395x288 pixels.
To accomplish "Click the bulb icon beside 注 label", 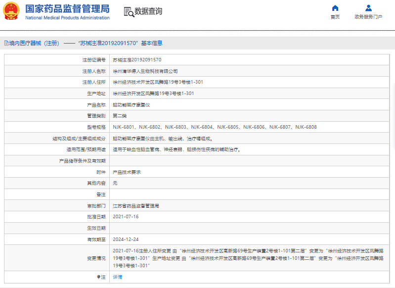I will click(98, 277).
